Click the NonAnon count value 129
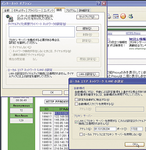 21,120
